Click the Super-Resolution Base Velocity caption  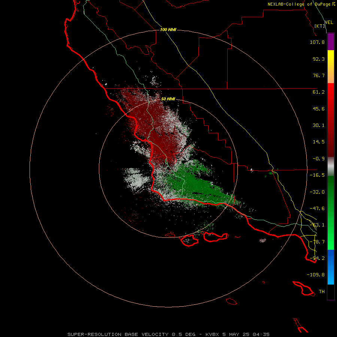(168, 334)
